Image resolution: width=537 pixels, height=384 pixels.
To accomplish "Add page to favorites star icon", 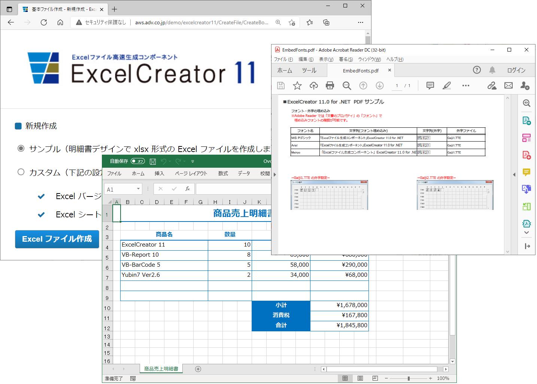I will (292, 22).
